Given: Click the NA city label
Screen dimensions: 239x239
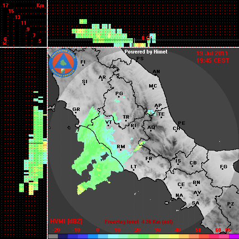Looking at the screenshot, I should pos(179,195).
